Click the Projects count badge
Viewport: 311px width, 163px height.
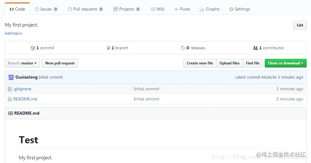pyautogui.click(x=138, y=9)
